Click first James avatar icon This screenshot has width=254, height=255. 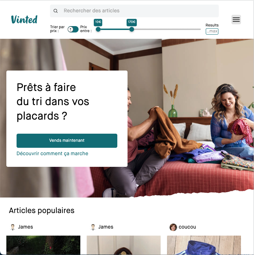pos(13,227)
